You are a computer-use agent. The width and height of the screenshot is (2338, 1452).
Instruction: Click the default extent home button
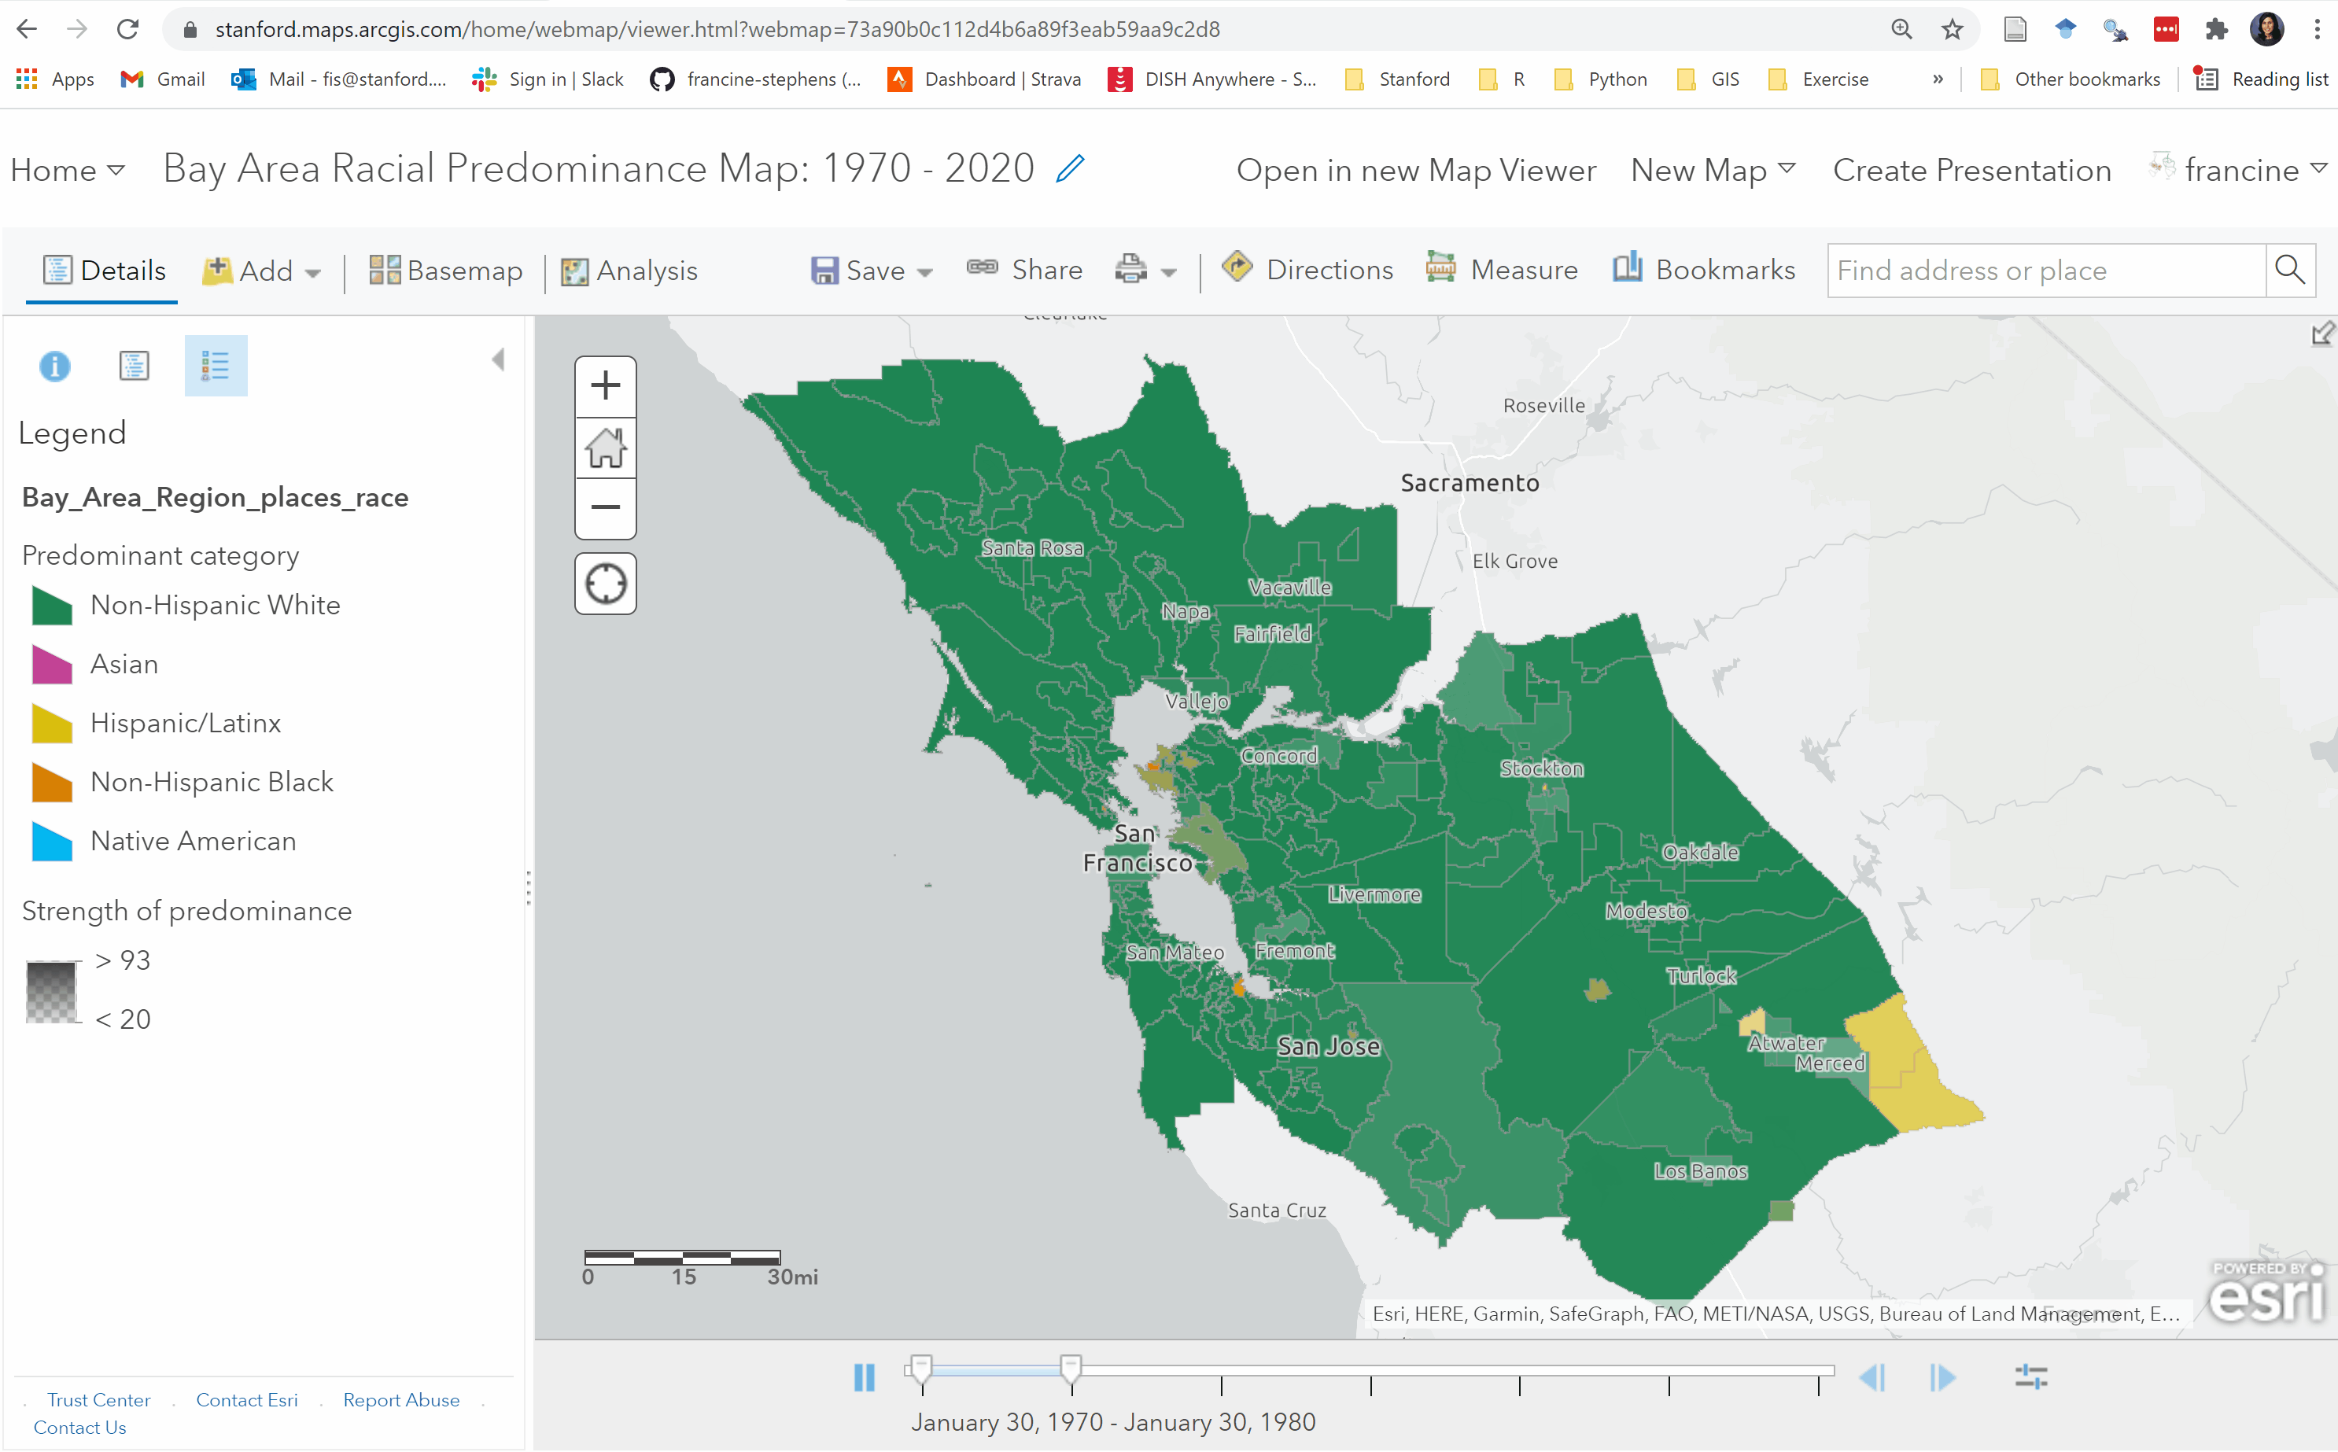coord(605,448)
